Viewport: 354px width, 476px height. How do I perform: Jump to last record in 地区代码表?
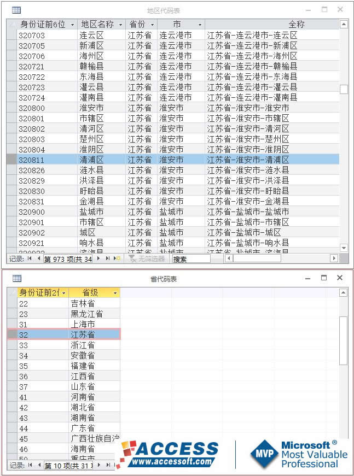(x=107, y=258)
